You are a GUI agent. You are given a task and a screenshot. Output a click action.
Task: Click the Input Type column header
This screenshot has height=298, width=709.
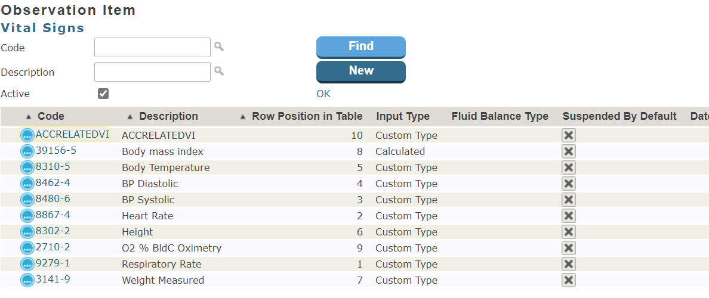(403, 116)
